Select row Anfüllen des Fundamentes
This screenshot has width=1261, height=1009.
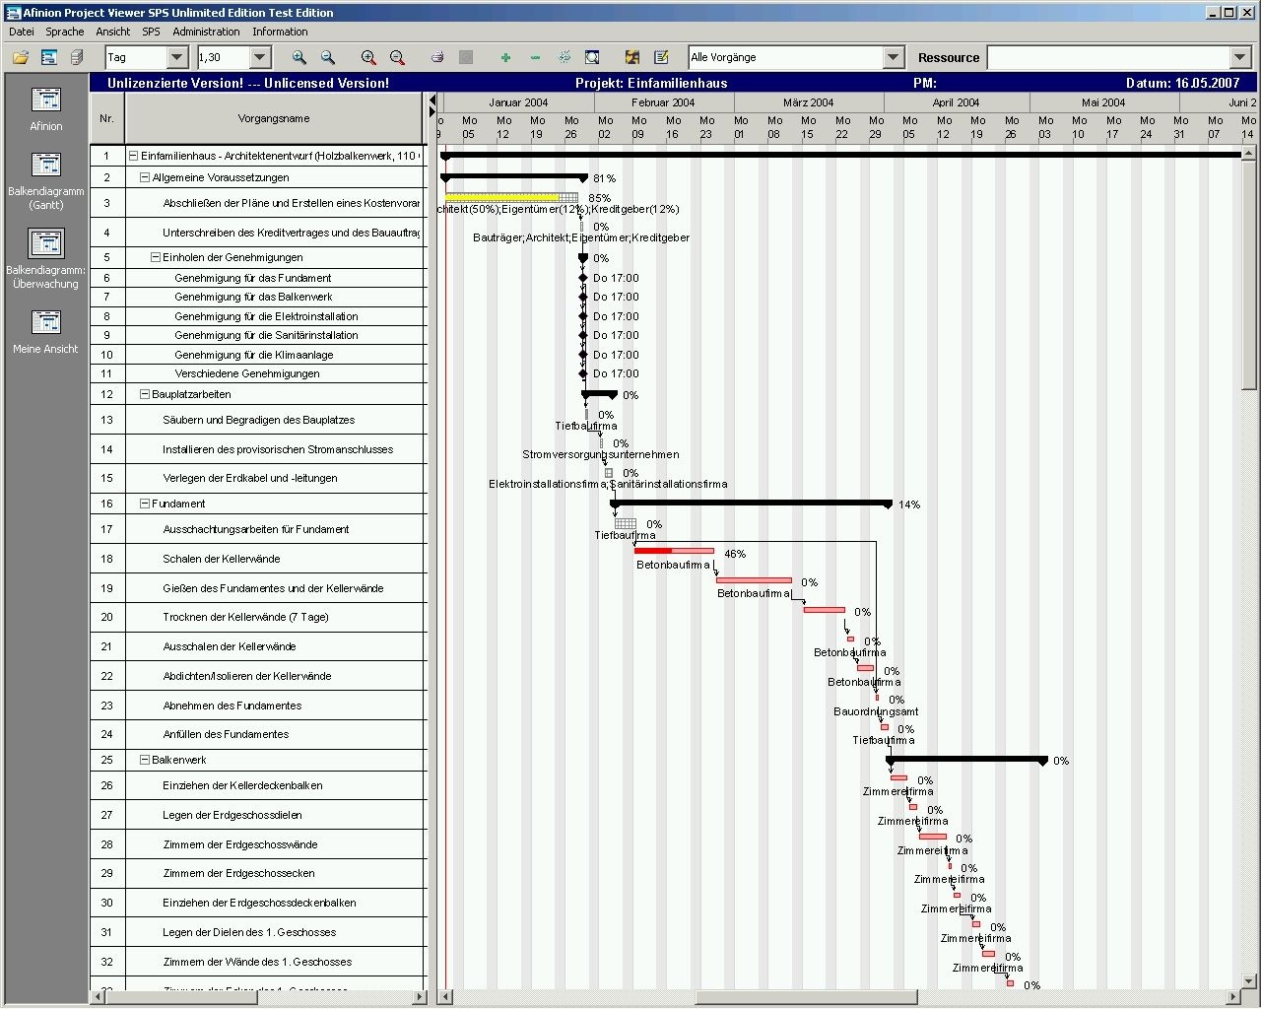(x=258, y=734)
